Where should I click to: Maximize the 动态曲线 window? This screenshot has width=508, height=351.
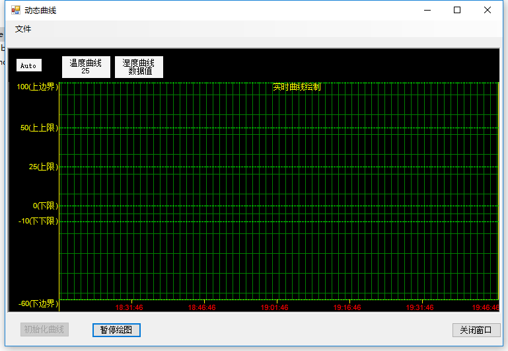pyautogui.click(x=457, y=11)
